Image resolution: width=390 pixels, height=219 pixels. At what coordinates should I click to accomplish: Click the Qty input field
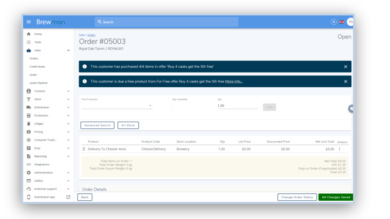tap(238, 106)
